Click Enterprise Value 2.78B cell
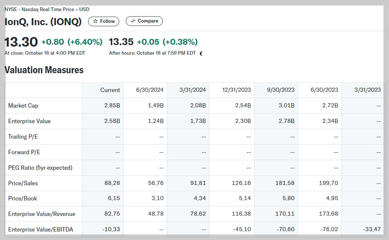Image resolution: width=389 pixels, height=240 pixels. click(286, 121)
